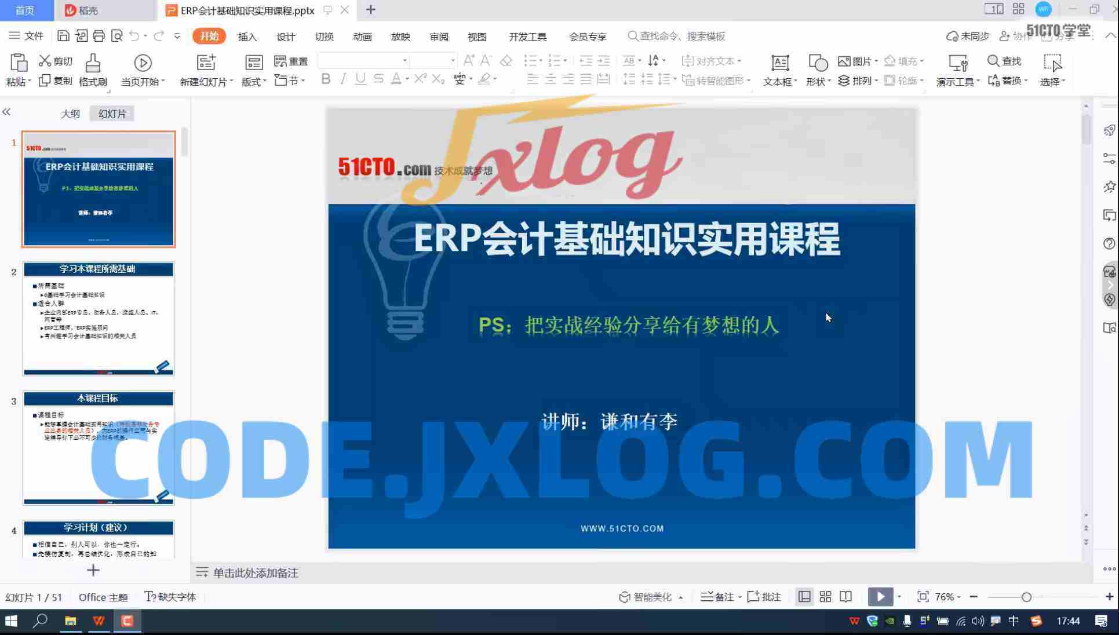Click the Find magnifier button
The width and height of the screenshot is (1119, 635).
pos(1004,61)
